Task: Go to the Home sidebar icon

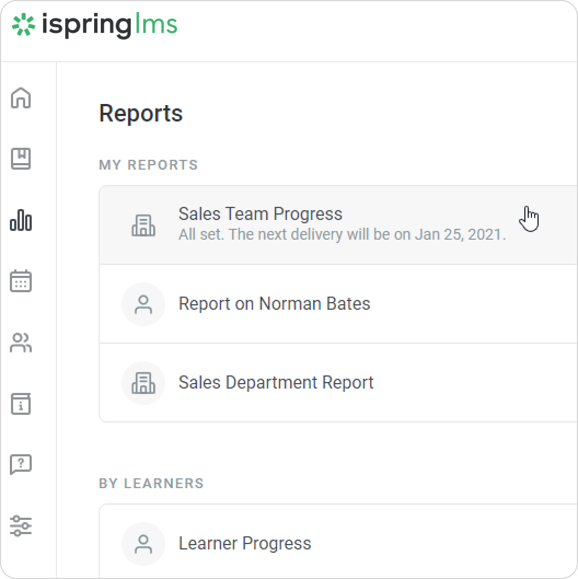Action: click(x=21, y=98)
